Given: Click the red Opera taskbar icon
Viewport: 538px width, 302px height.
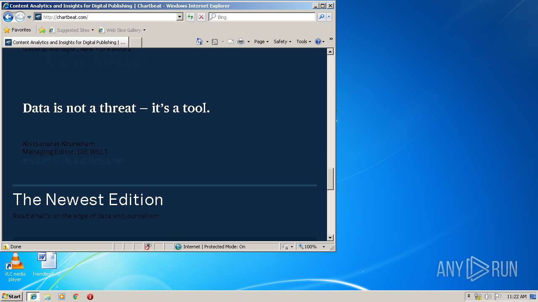Looking at the screenshot, I should [90, 296].
